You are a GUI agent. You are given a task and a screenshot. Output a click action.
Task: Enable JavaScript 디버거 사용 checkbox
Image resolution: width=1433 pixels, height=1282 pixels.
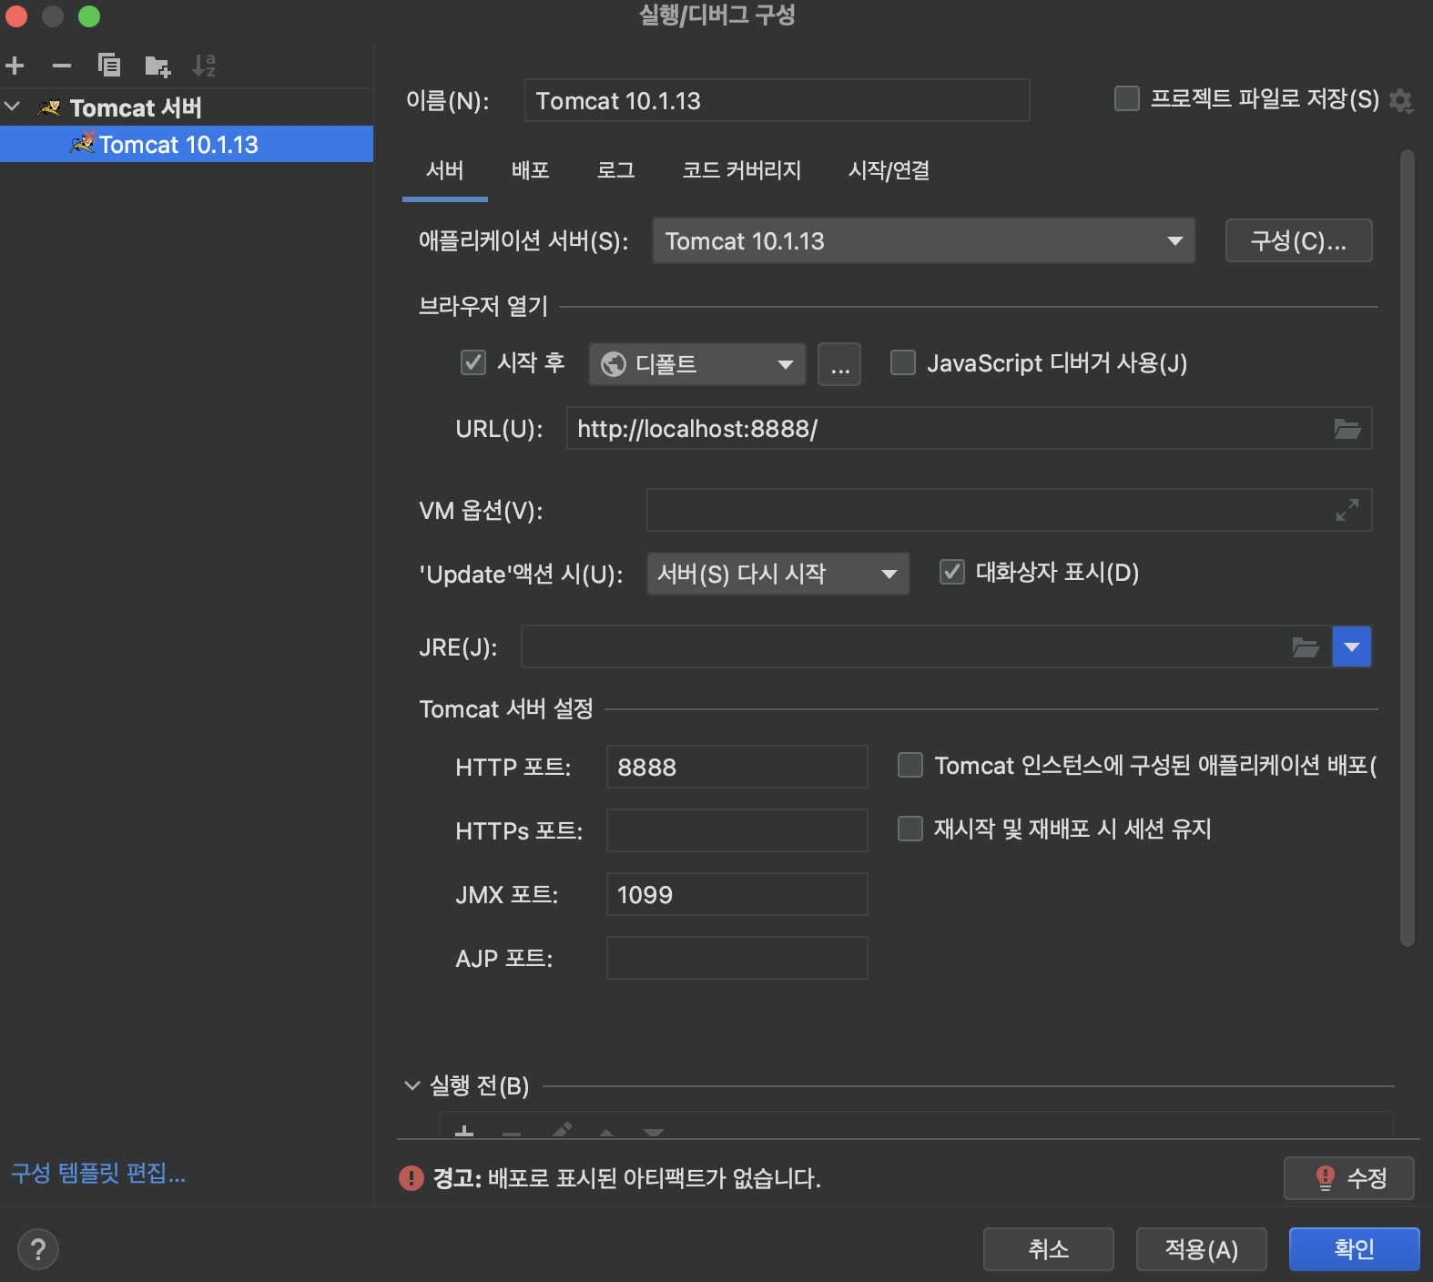903,362
